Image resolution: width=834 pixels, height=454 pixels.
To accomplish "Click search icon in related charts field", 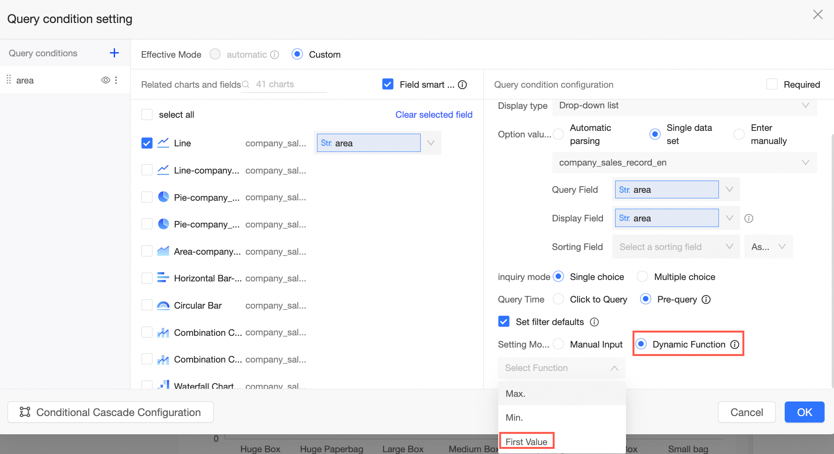I will [x=245, y=84].
